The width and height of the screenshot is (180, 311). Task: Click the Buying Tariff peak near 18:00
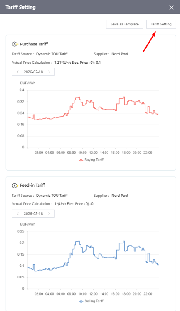click(x=124, y=97)
